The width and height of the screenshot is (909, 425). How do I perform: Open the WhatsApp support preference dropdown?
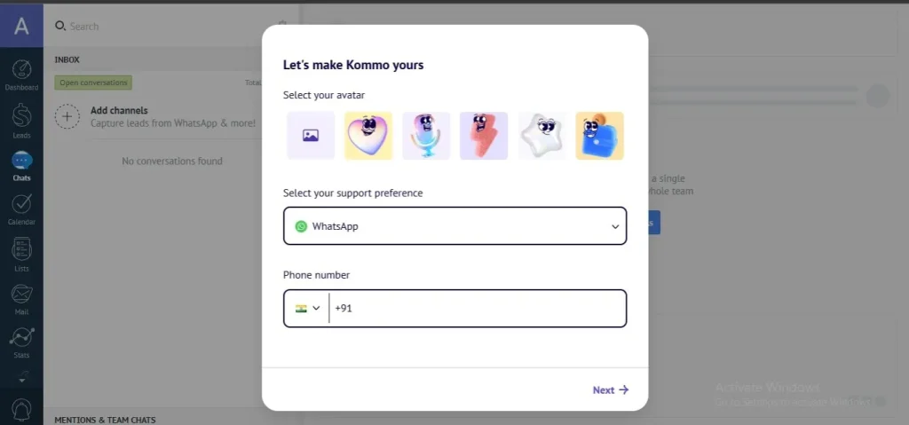click(x=454, y=226)
